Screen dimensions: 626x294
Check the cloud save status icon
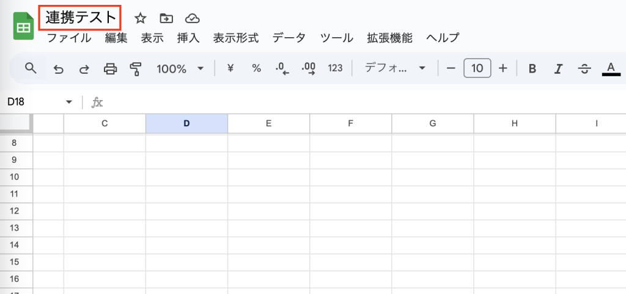point(192,18)
